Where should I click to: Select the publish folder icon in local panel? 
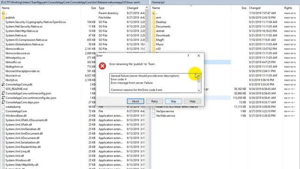pyautogui.click(x=3, y=17)
